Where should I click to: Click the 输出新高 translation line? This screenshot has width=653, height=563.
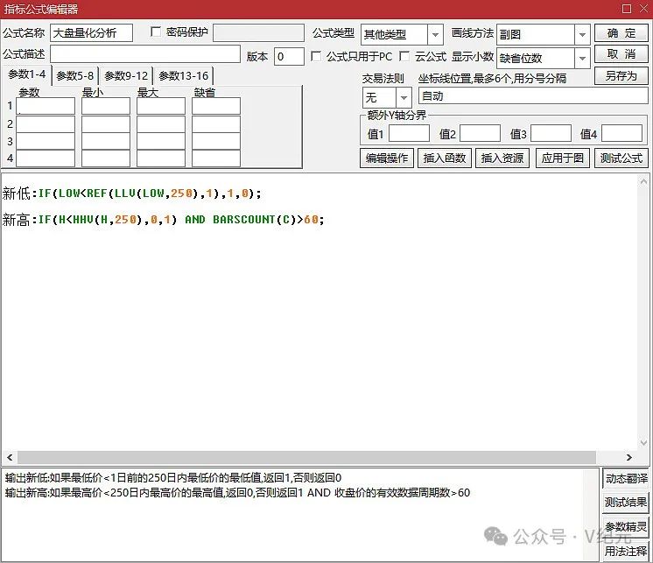(x=237, y=493)
